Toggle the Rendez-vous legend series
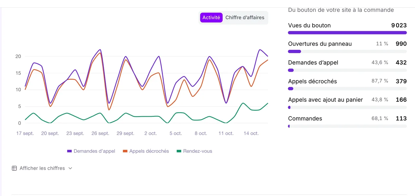This screenshot has height=196, width=415. (x=194, y=151)
